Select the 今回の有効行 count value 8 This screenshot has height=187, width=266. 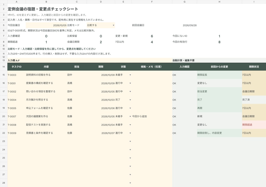[x=219, y=42]
